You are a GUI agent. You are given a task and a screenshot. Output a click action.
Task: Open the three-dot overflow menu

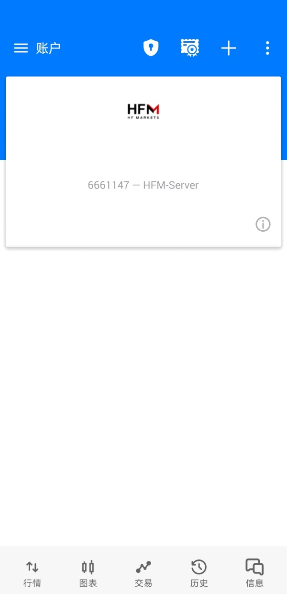pyautogui.click(x=267, y=48)
